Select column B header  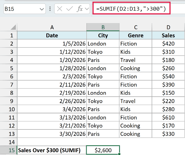(x=103, y=27)
